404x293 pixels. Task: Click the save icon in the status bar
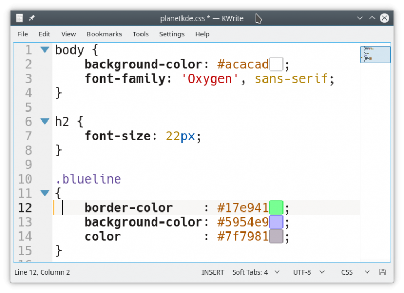[x=382, y=272]
